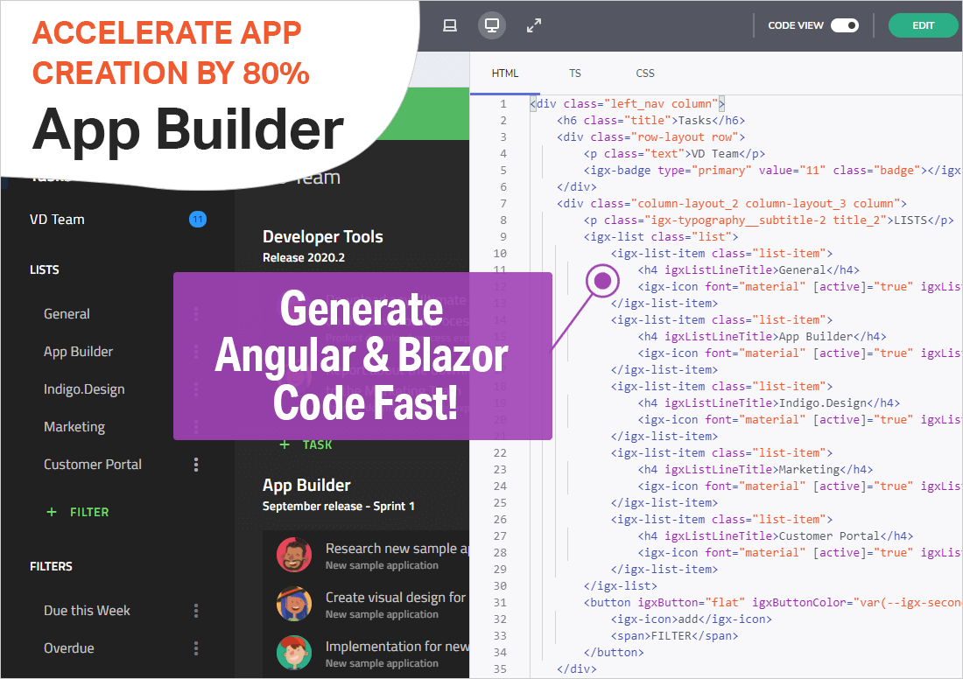963x679 pixels.
Task: Open three-dot menu beside Overdue filter
Action: pos(196,648)
